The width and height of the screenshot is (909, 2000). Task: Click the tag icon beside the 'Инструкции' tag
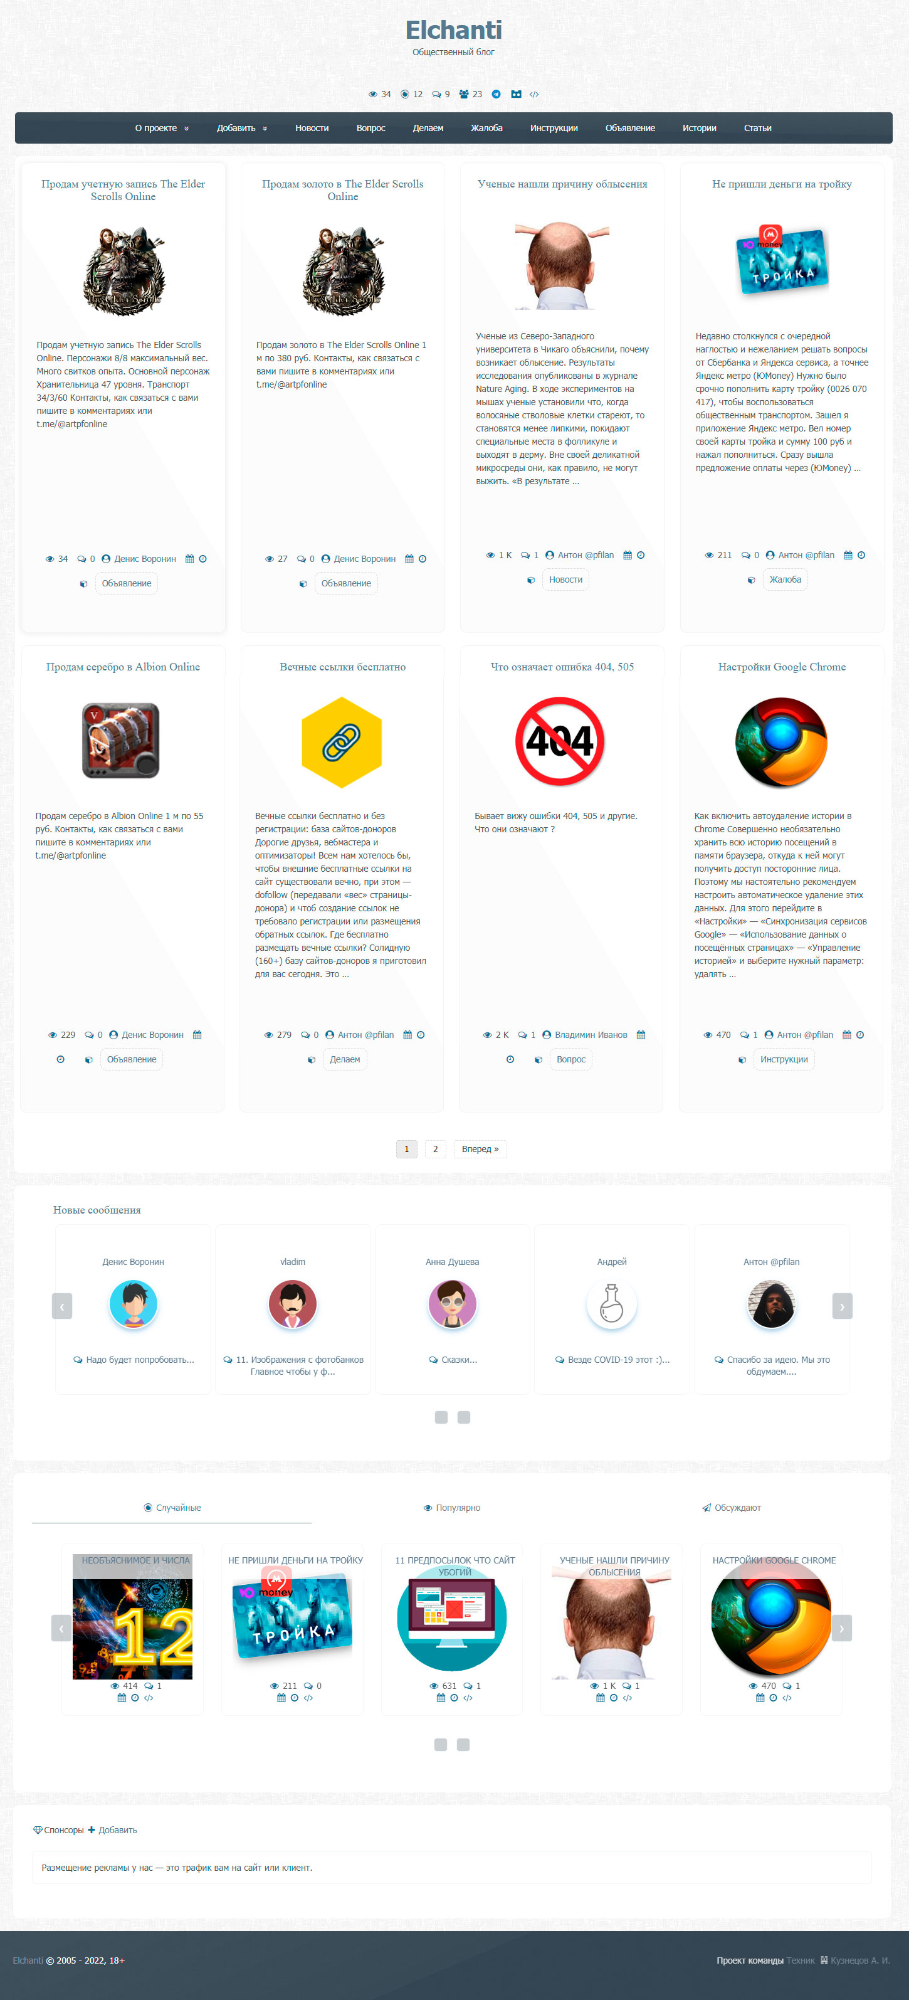742,1060
